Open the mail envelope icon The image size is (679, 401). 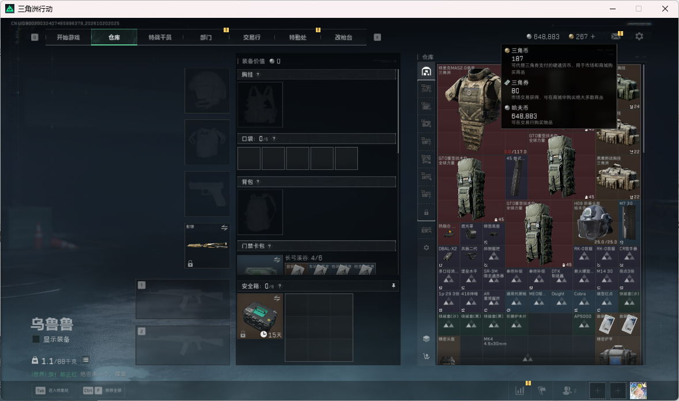tap(616, 37)
